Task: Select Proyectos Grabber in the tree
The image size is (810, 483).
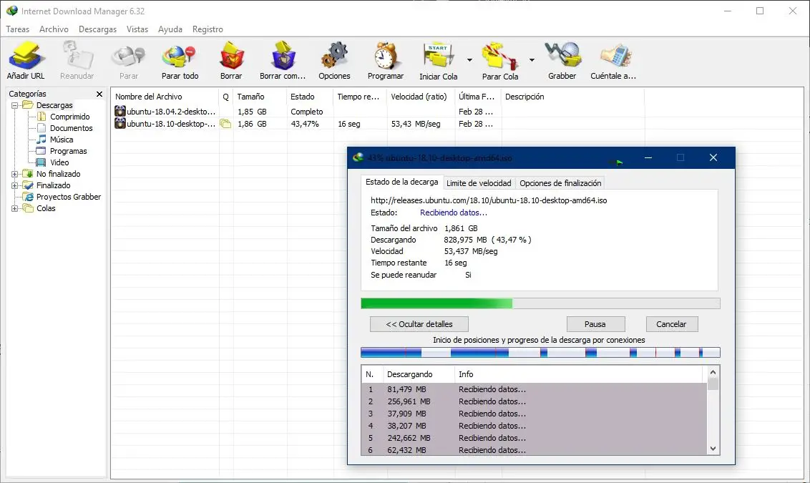Action: pos(69,197)
